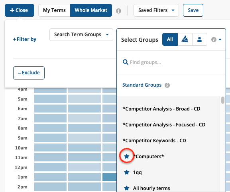Click the Exclude button
Screen dimensions: 230x192
[x=29, y=73]
